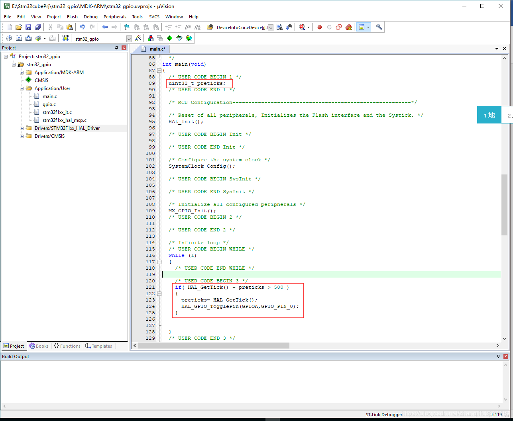Select stm32f1xx_hal_msp.c in the project tree
The width and height of the screenshot is (513, 421).
point(65,120)
